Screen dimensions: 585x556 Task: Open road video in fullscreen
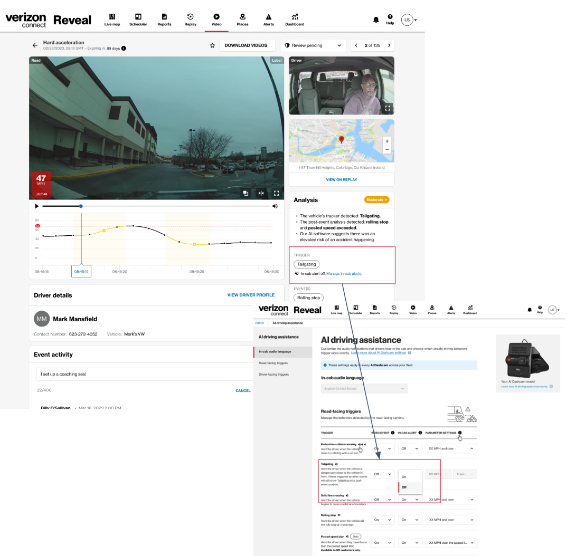click(277, 193)
